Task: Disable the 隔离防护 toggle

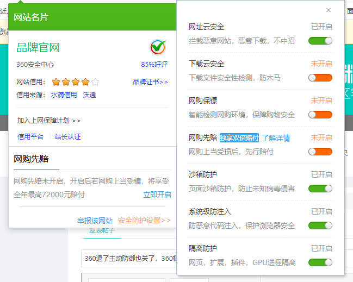Action: (x=320, y=262)
